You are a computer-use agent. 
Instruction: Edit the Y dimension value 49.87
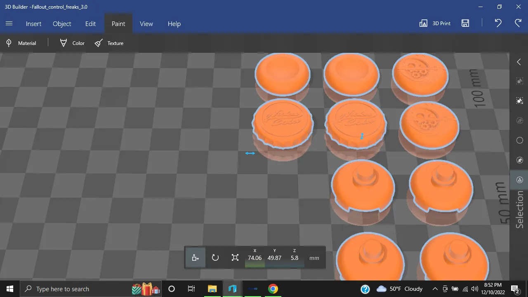(x=274, y=258)
